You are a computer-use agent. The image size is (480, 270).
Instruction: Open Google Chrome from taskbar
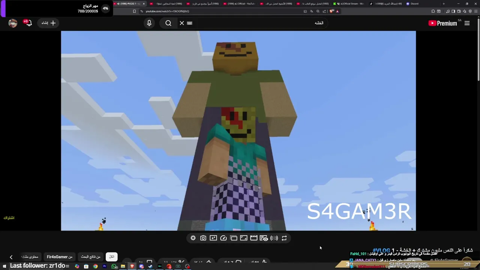point(95,266)
